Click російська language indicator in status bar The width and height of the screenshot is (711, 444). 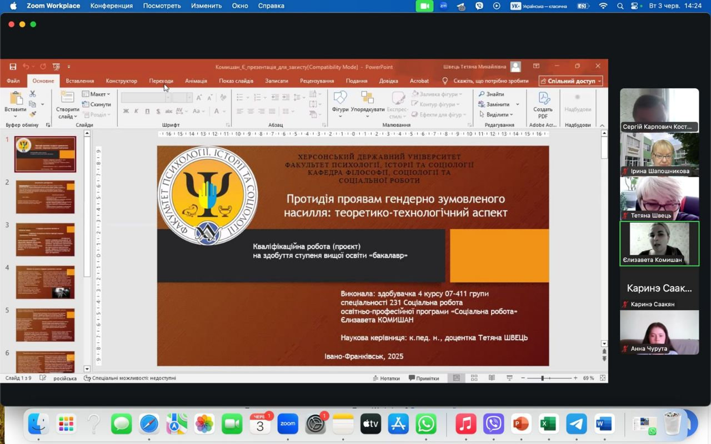click(65, 378)
